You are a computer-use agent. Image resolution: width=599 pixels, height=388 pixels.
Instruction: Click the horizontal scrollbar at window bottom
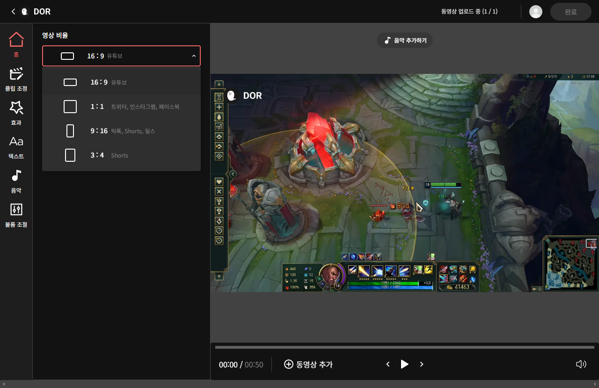point(299,384)
